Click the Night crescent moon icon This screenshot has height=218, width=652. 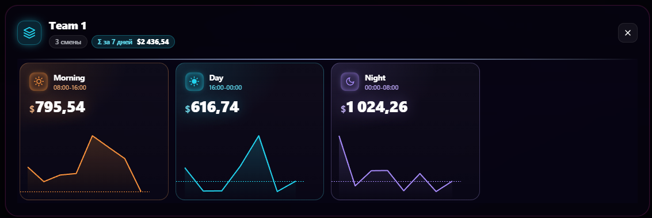(350, 81)
